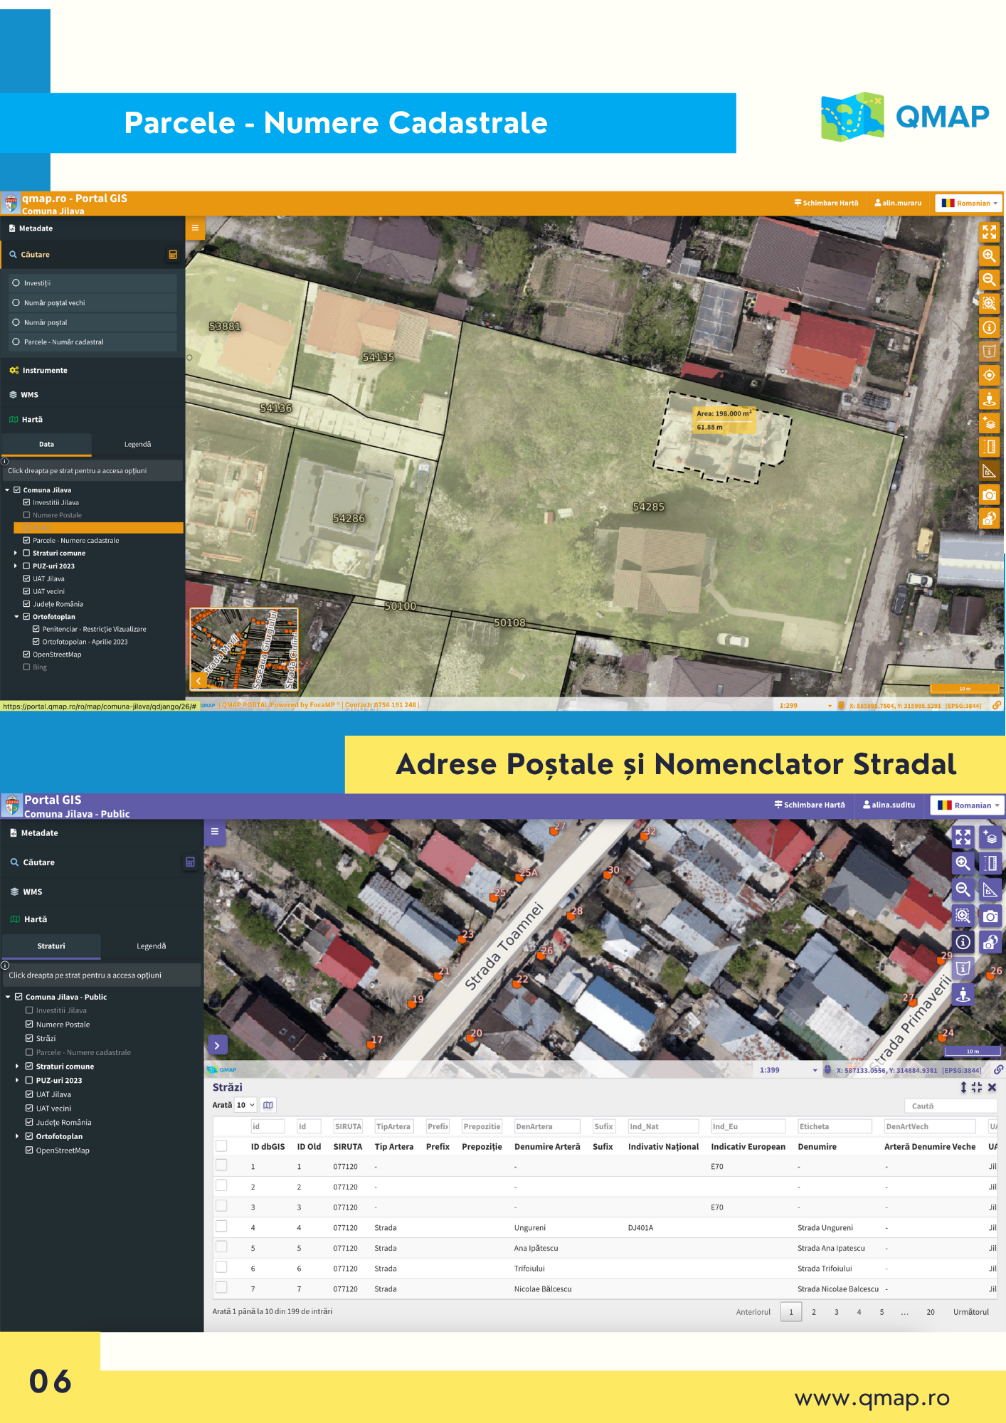Open the Instrumente sidebar section
1006x1423 pixels.
(45, 371)
